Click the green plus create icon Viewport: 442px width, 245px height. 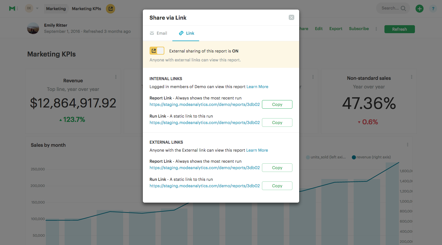419,9
